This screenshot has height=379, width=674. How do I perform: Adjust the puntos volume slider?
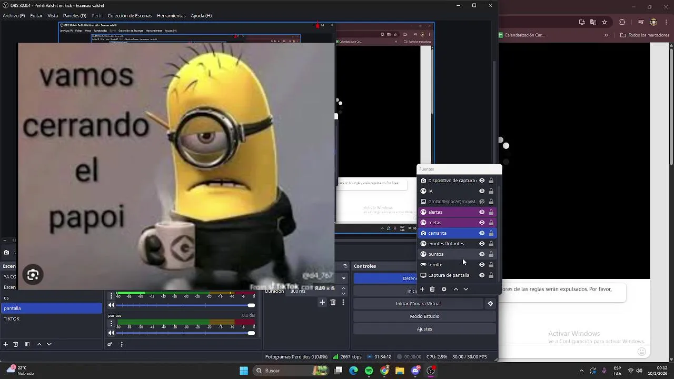point(185,333)
